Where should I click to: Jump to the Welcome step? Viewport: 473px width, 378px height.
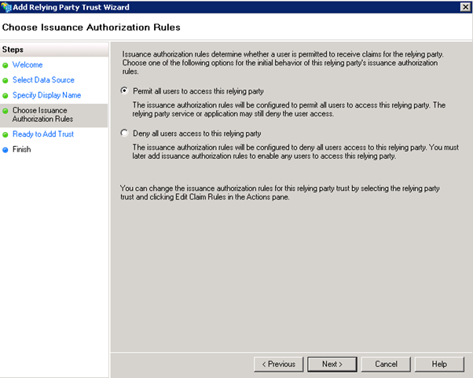(27, 65)
